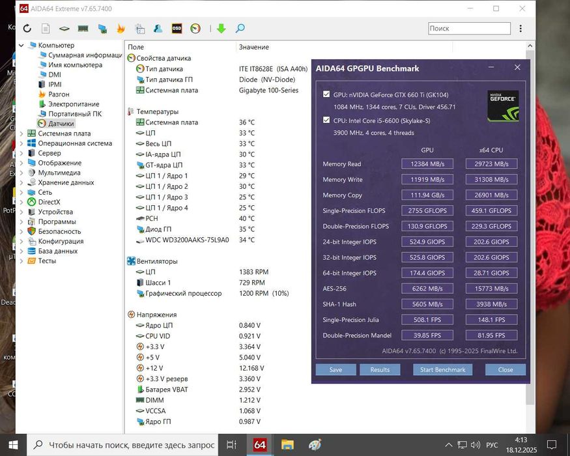Screen dimensions: 570x456
Task: Open File Explorer from the taskbar
Action: 287,445
